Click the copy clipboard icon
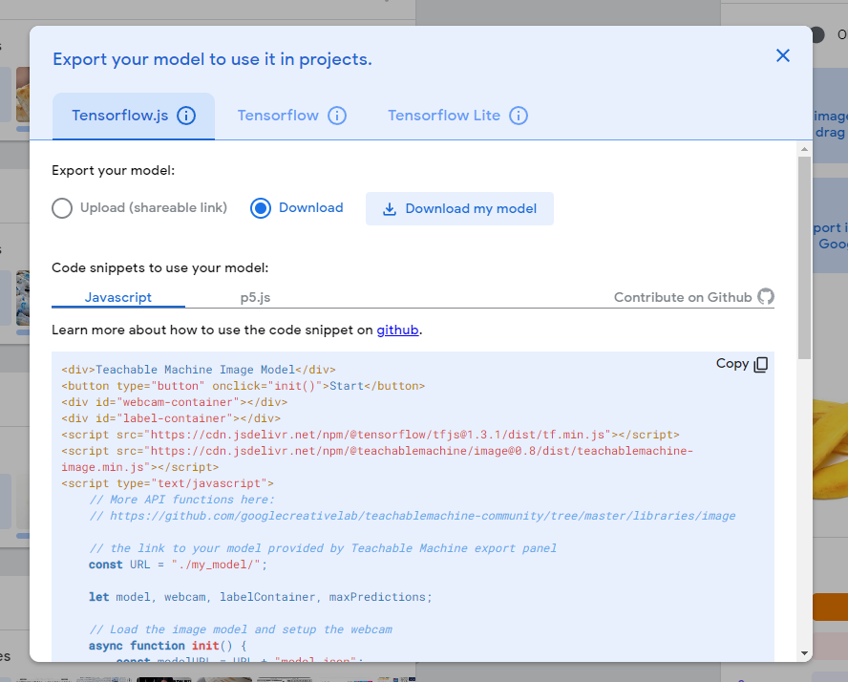The image size is (848, 682). click(760, 365)
